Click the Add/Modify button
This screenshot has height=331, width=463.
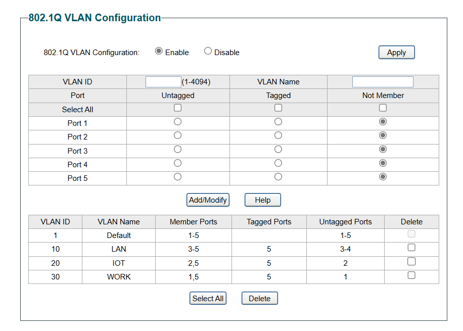[208, 200]
